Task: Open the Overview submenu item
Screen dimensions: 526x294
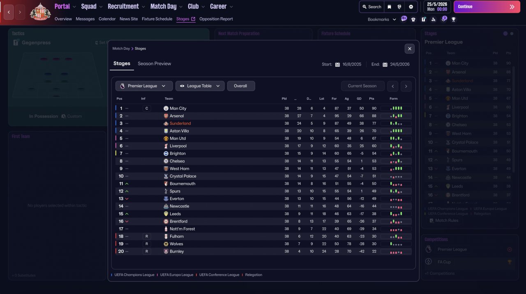Action: (63, 19)
